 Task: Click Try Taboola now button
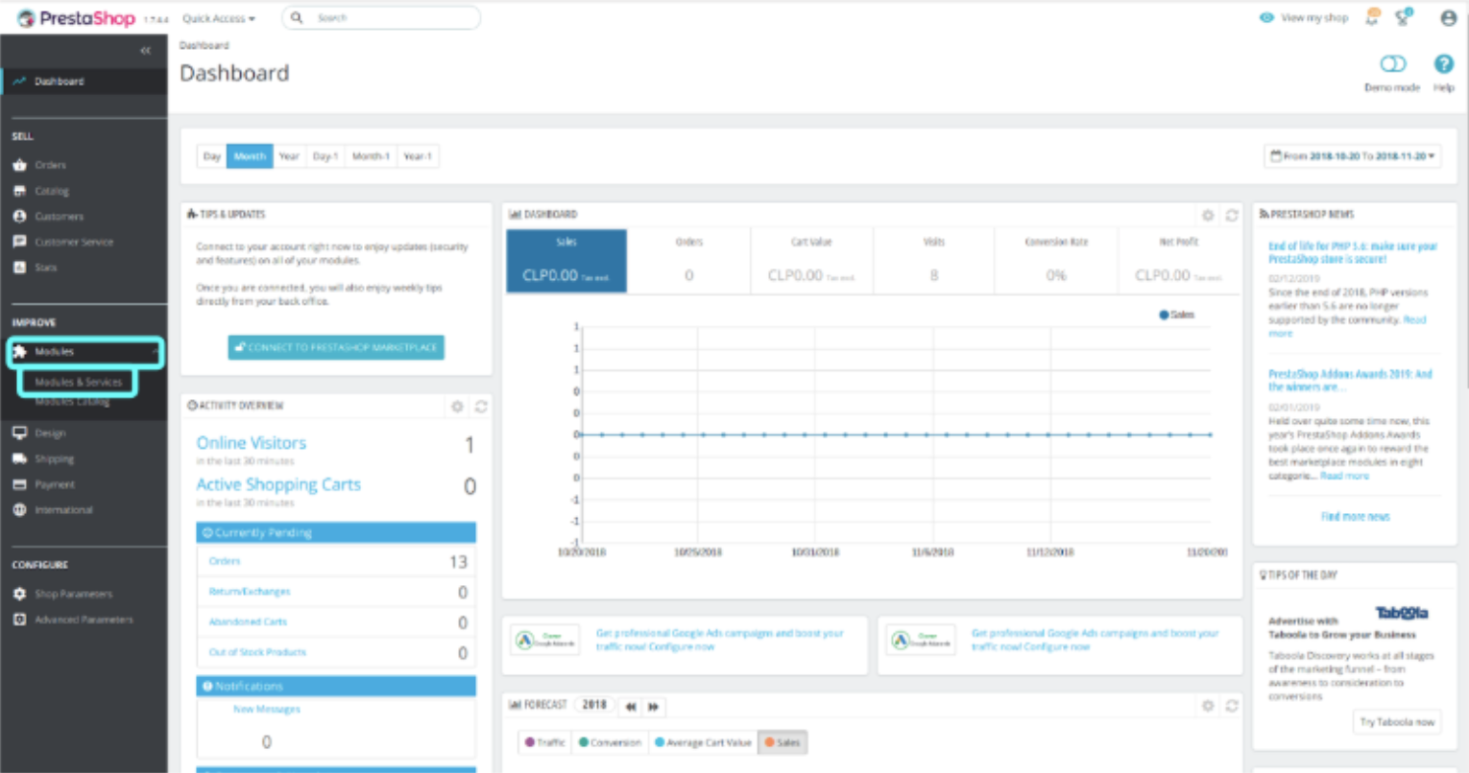click(1397, 722)
